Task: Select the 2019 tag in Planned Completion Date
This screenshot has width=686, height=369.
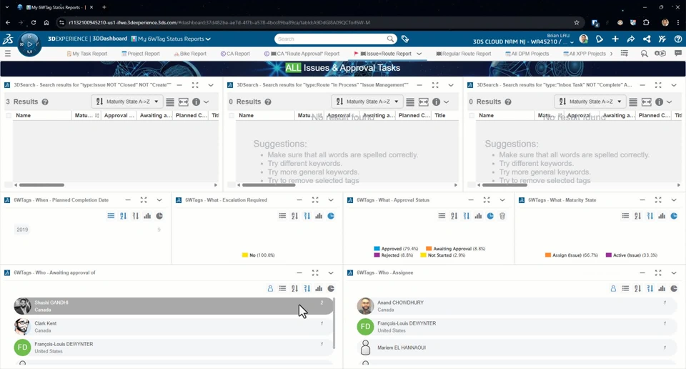Action: 22,230
